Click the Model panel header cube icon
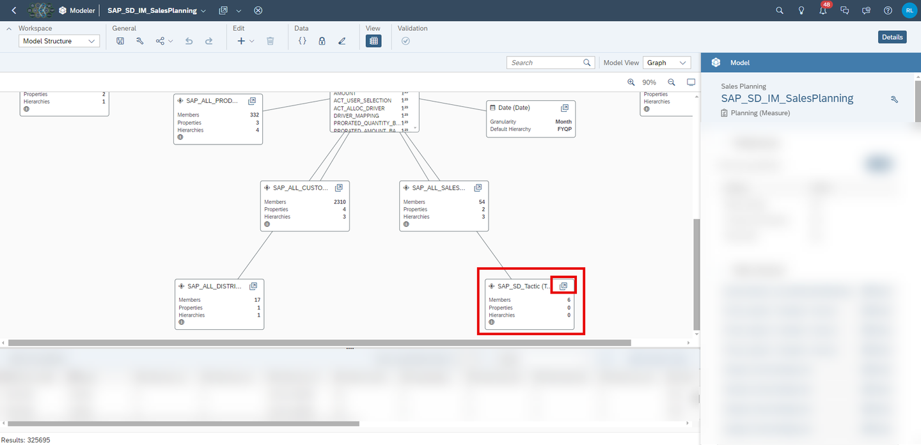Image resolution: width=921 pixels, height=445 pixels. tap(716, 63)
